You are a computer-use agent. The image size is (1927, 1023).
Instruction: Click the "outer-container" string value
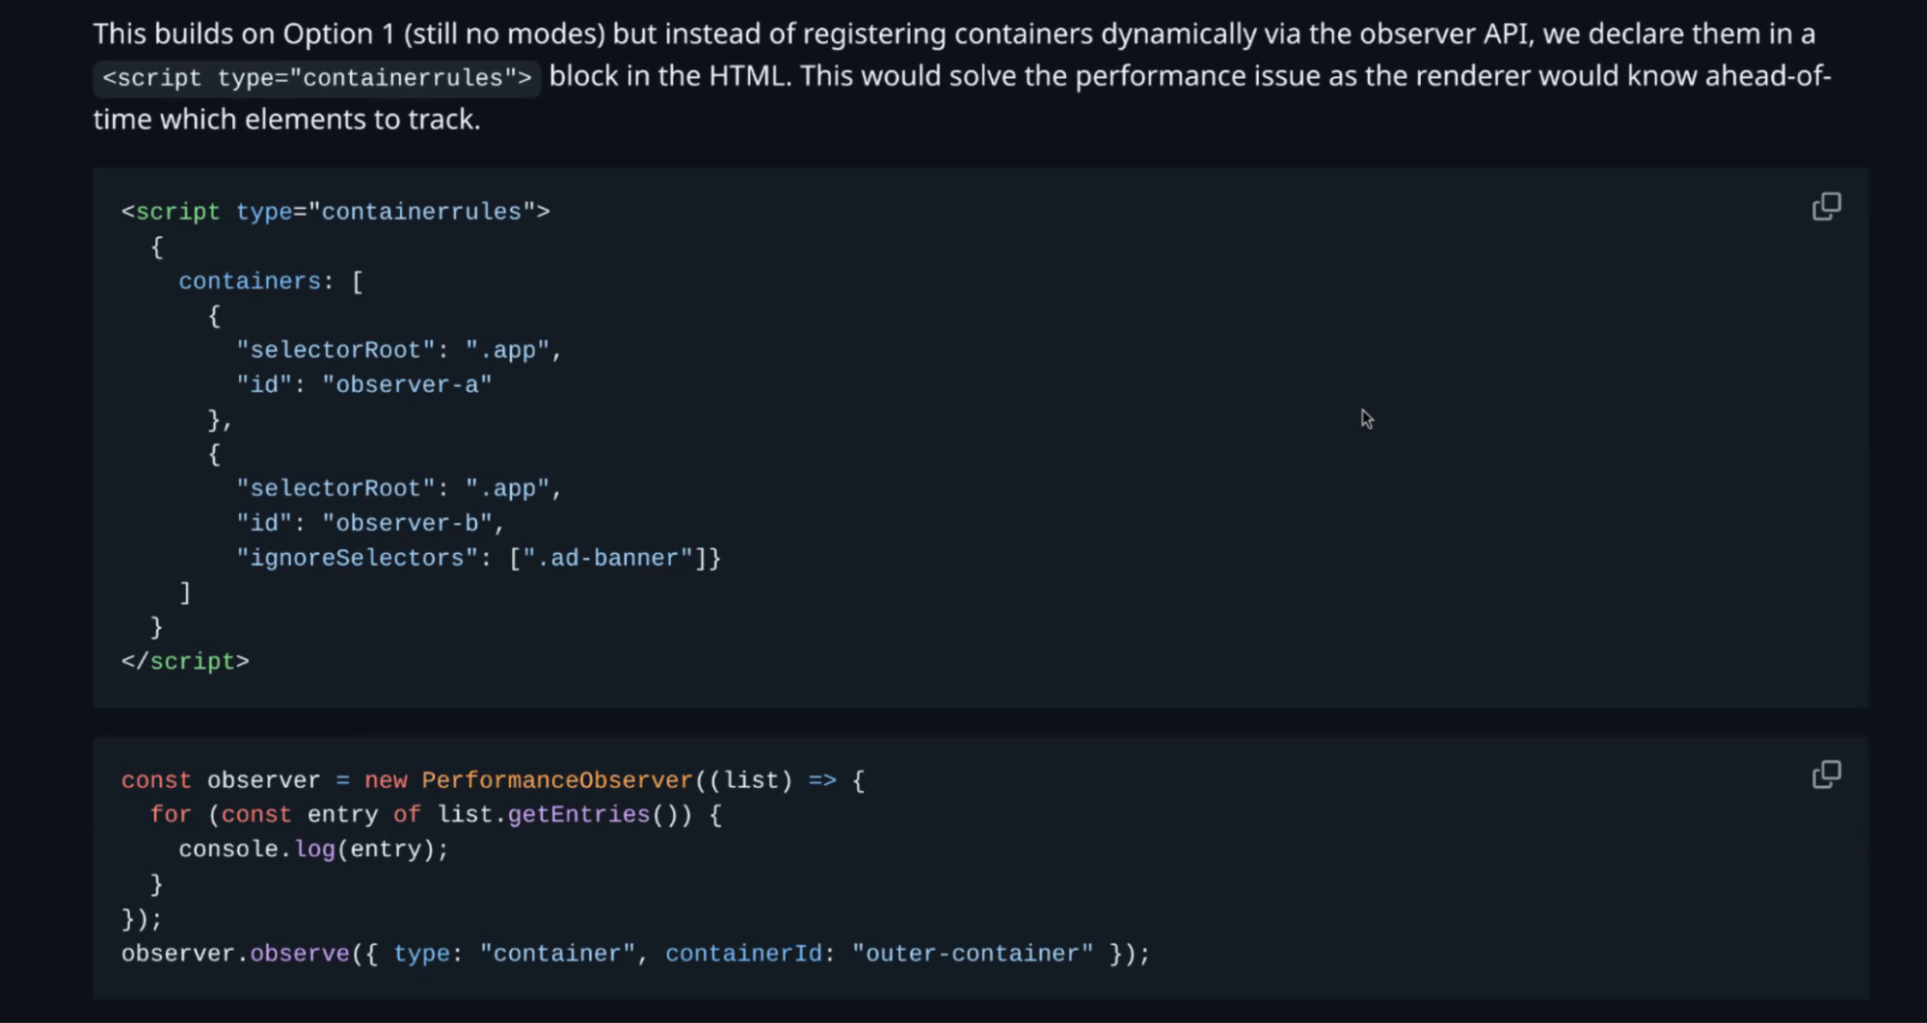coord(972,954)
